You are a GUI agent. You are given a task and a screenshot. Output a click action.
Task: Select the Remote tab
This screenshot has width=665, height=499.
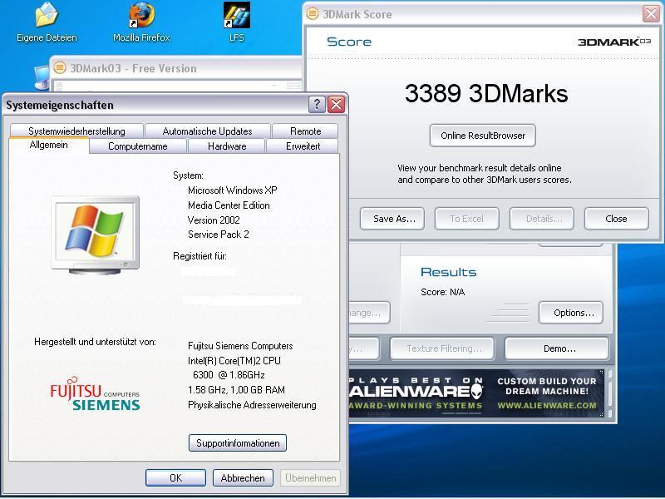(x=305, y=131)
